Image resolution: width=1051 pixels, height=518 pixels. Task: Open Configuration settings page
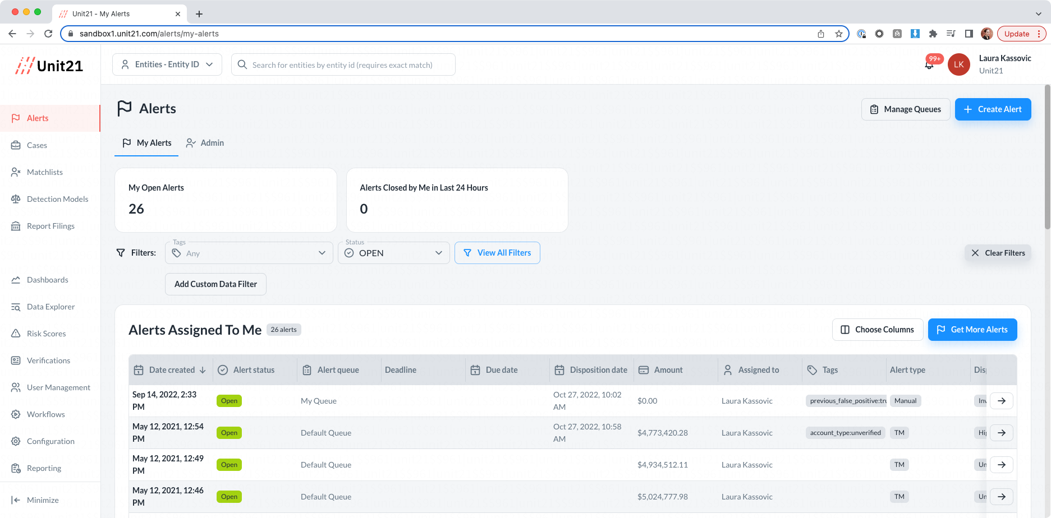(50, 441)
